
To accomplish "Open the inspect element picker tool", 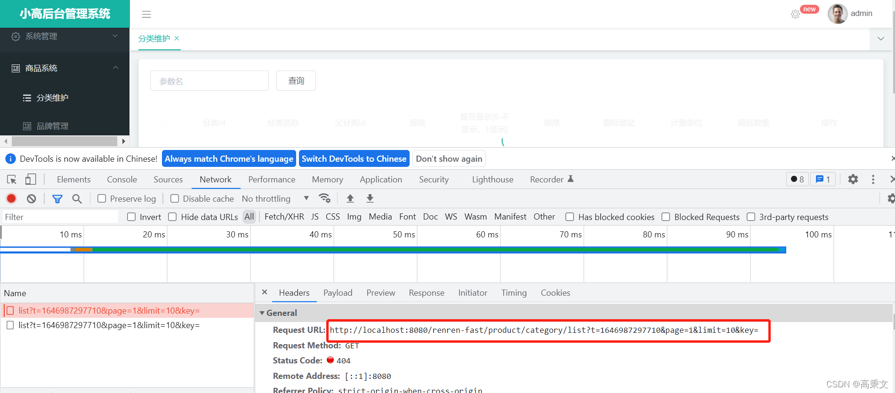I will coord(12,179).
